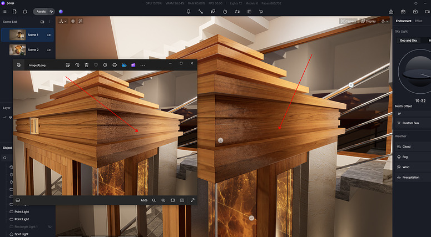This screenshot has height=237, width=431.
Task: Click the purple AI sphere icon
Action: 61,12
